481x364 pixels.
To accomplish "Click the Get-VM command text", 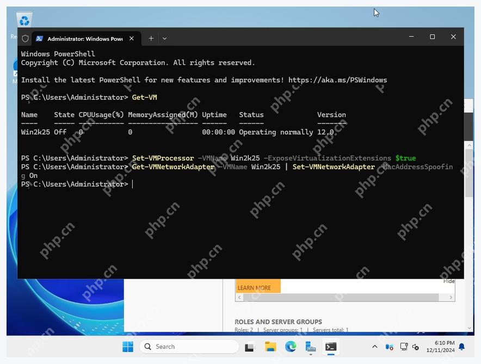I will (145, 97).
